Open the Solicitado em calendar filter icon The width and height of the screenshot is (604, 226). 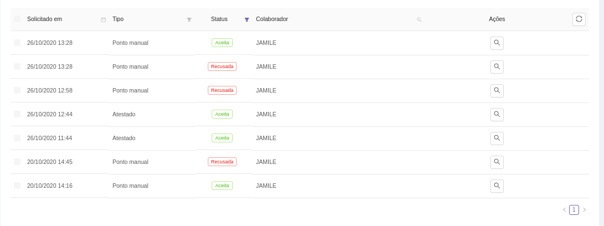(103, 19)
